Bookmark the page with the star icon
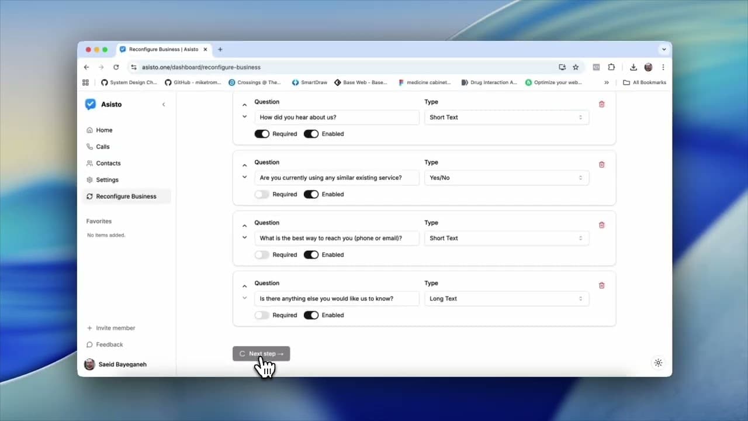Viewport: 748px width, 421px height. pyautogui.click(x=577, y=67)
